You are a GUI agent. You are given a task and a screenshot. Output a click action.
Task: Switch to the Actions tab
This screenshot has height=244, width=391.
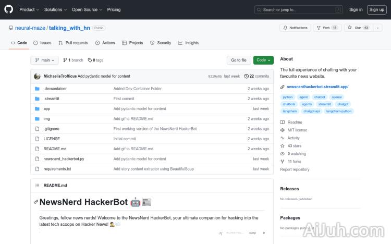[x=105, y=43]
